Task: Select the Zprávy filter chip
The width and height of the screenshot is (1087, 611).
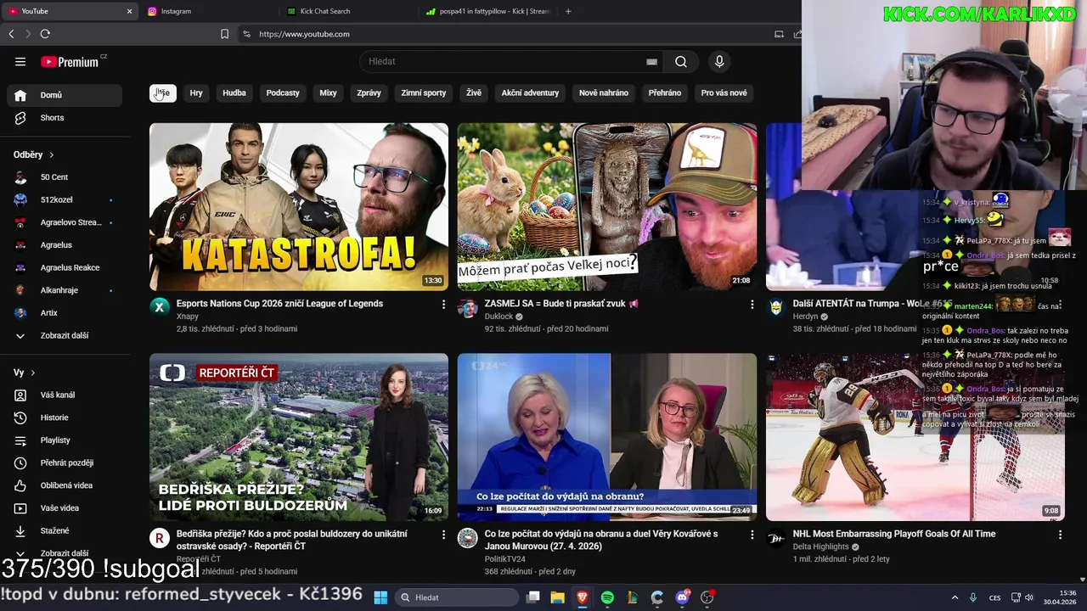Action: click(x=369, y=93)
